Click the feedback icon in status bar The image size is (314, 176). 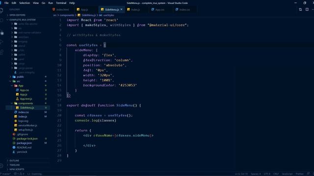[308, 174]
